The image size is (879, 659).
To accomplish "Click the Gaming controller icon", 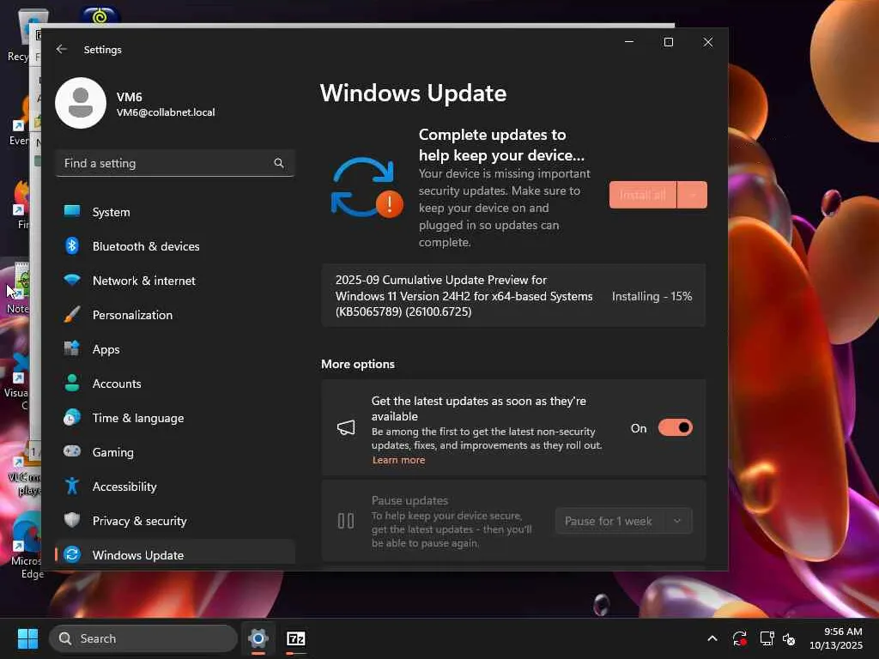I will tap(72, 451).
